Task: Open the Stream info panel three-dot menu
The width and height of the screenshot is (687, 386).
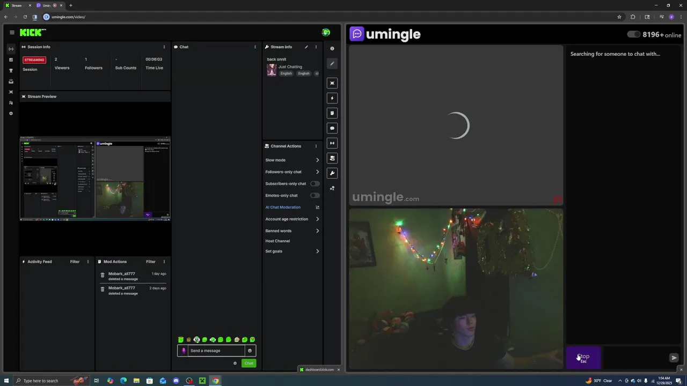Action: [316, 47]
